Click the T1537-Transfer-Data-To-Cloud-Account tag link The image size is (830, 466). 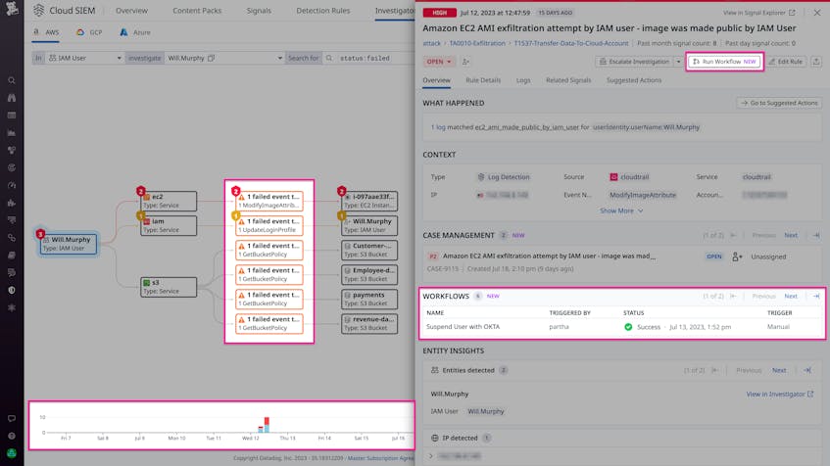[x=570, y=43]
